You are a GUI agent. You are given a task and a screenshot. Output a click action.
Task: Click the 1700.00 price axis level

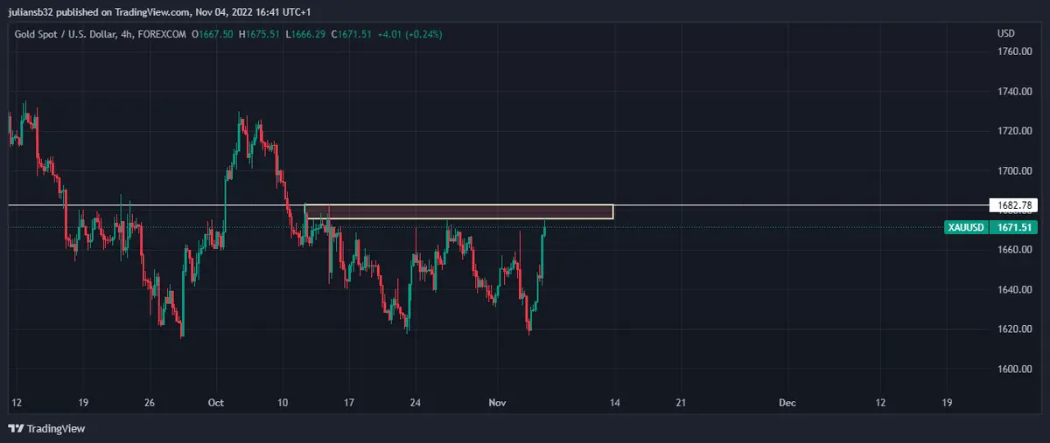[x=1015, y=170]
